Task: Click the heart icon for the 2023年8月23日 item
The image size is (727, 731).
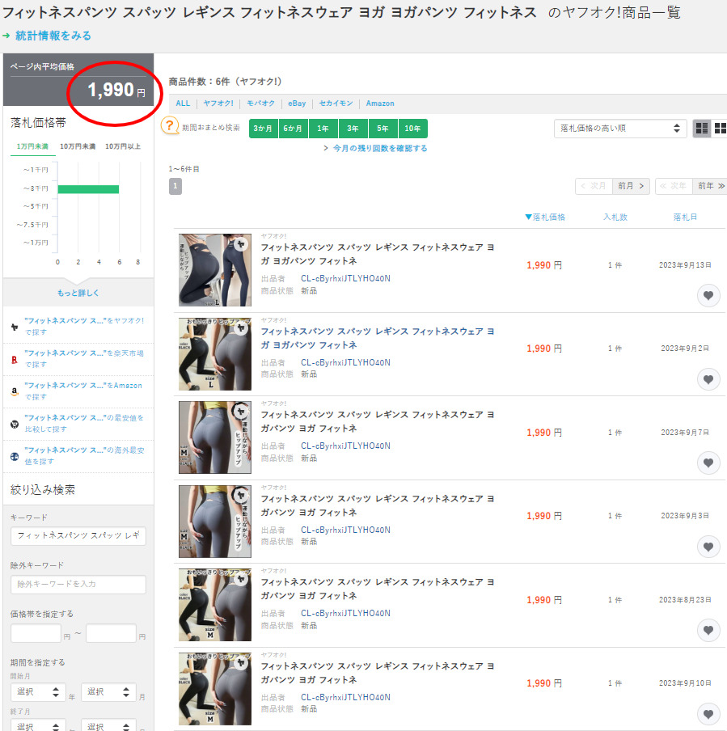Action: [x=708, y=630]
